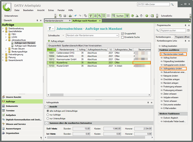Click the Auftragsstatus ändern link
Image resolution: width=193 pixels, height=142 pixels.
173,69
